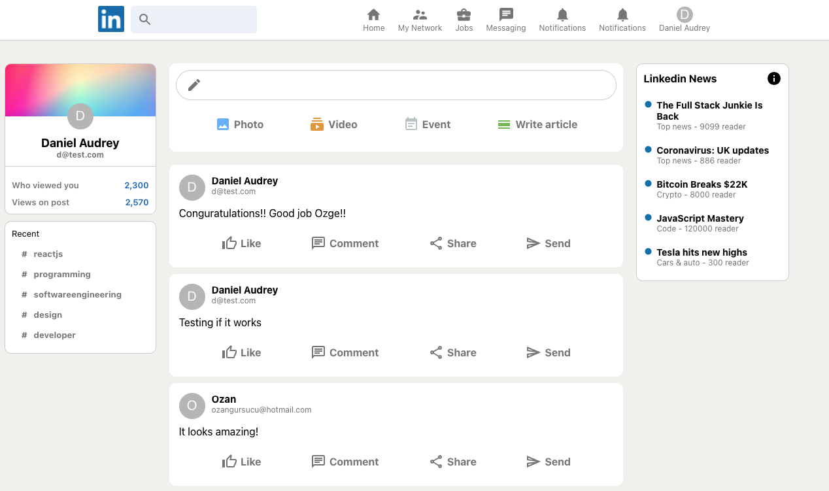Open the Messaging icon

[505, 14]
